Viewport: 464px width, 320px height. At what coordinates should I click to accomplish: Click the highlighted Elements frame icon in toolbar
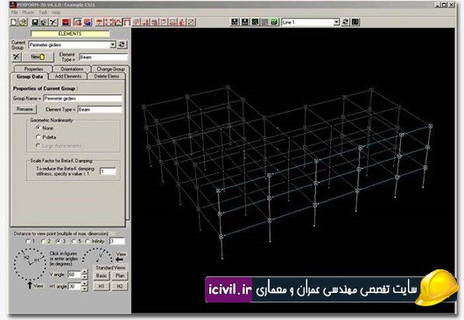[127, 22]
